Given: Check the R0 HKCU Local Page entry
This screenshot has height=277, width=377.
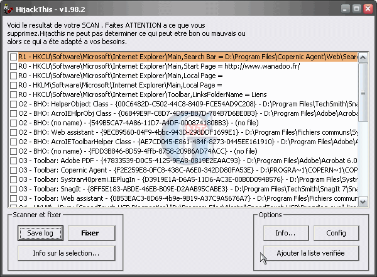Looking at the screenshot, I should [x=13, y=76].
